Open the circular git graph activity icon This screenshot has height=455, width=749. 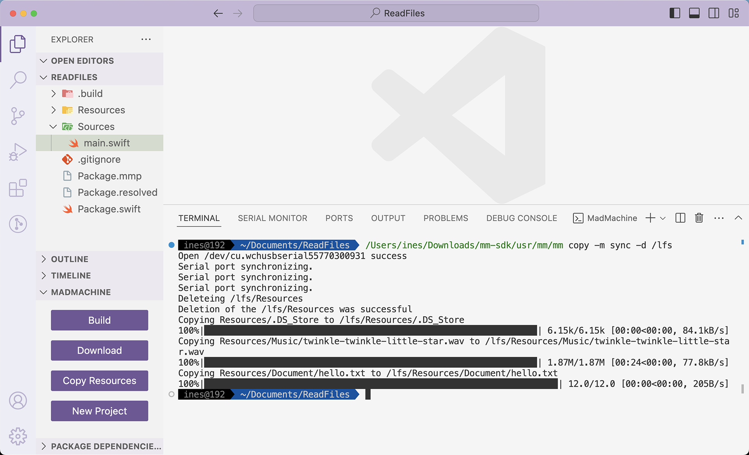click(x=18, y=224)
